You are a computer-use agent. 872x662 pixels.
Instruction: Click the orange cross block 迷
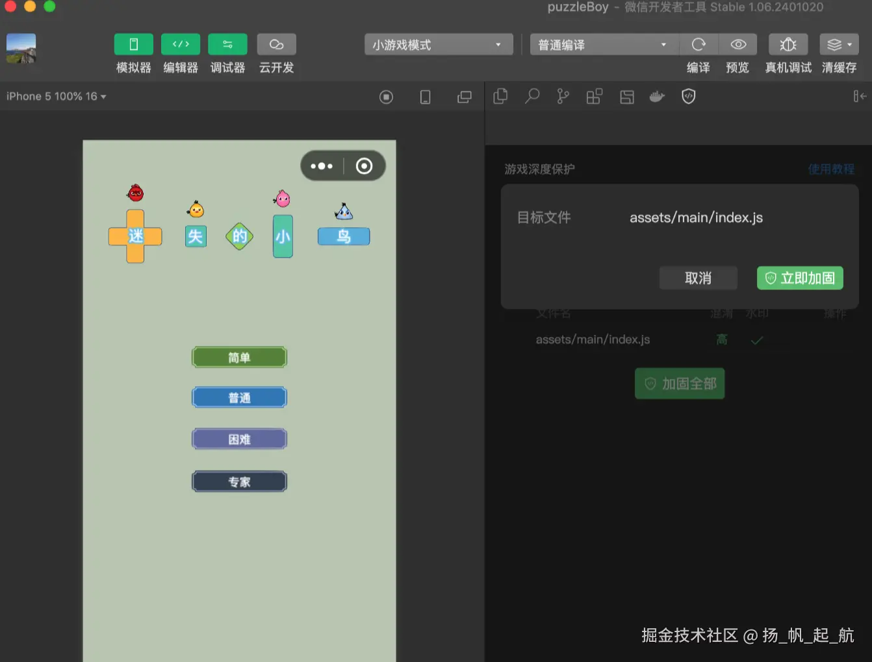(x=135, y=236)
